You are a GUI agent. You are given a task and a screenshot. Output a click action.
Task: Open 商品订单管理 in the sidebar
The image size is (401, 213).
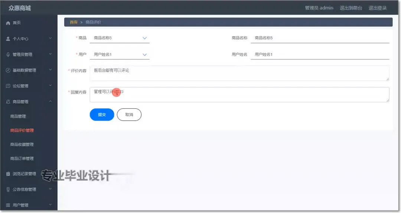point(22,158)
